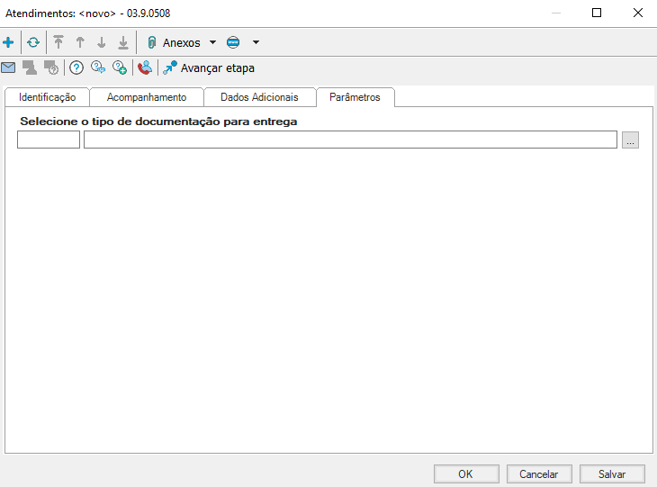The height and width of the screenshot is (487, 657).
Task: Go to first record arrow
Action: click(x=58, y=42)
